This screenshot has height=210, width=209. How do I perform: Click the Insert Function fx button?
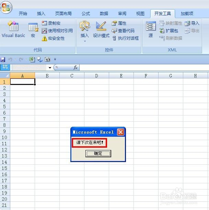point(76,67)
